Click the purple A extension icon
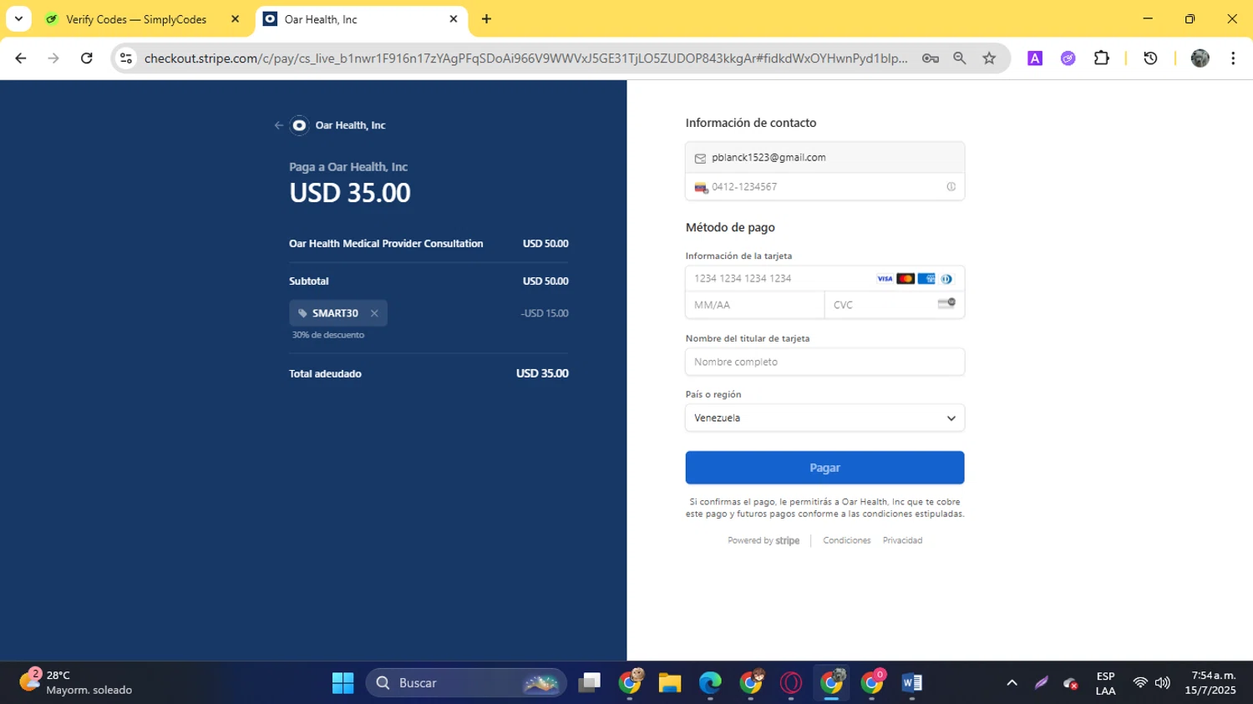 (x=1035, y=58)
